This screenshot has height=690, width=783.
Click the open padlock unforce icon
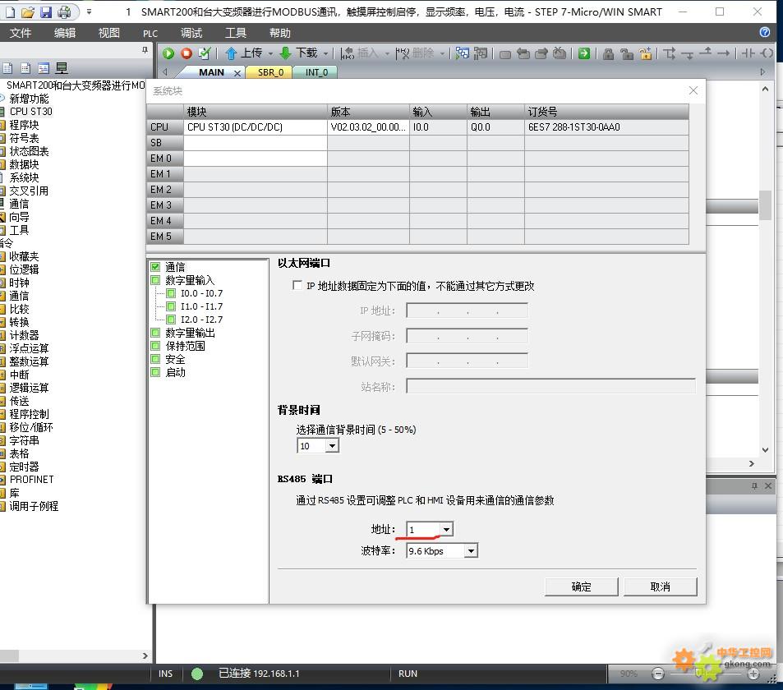[627, 53]
